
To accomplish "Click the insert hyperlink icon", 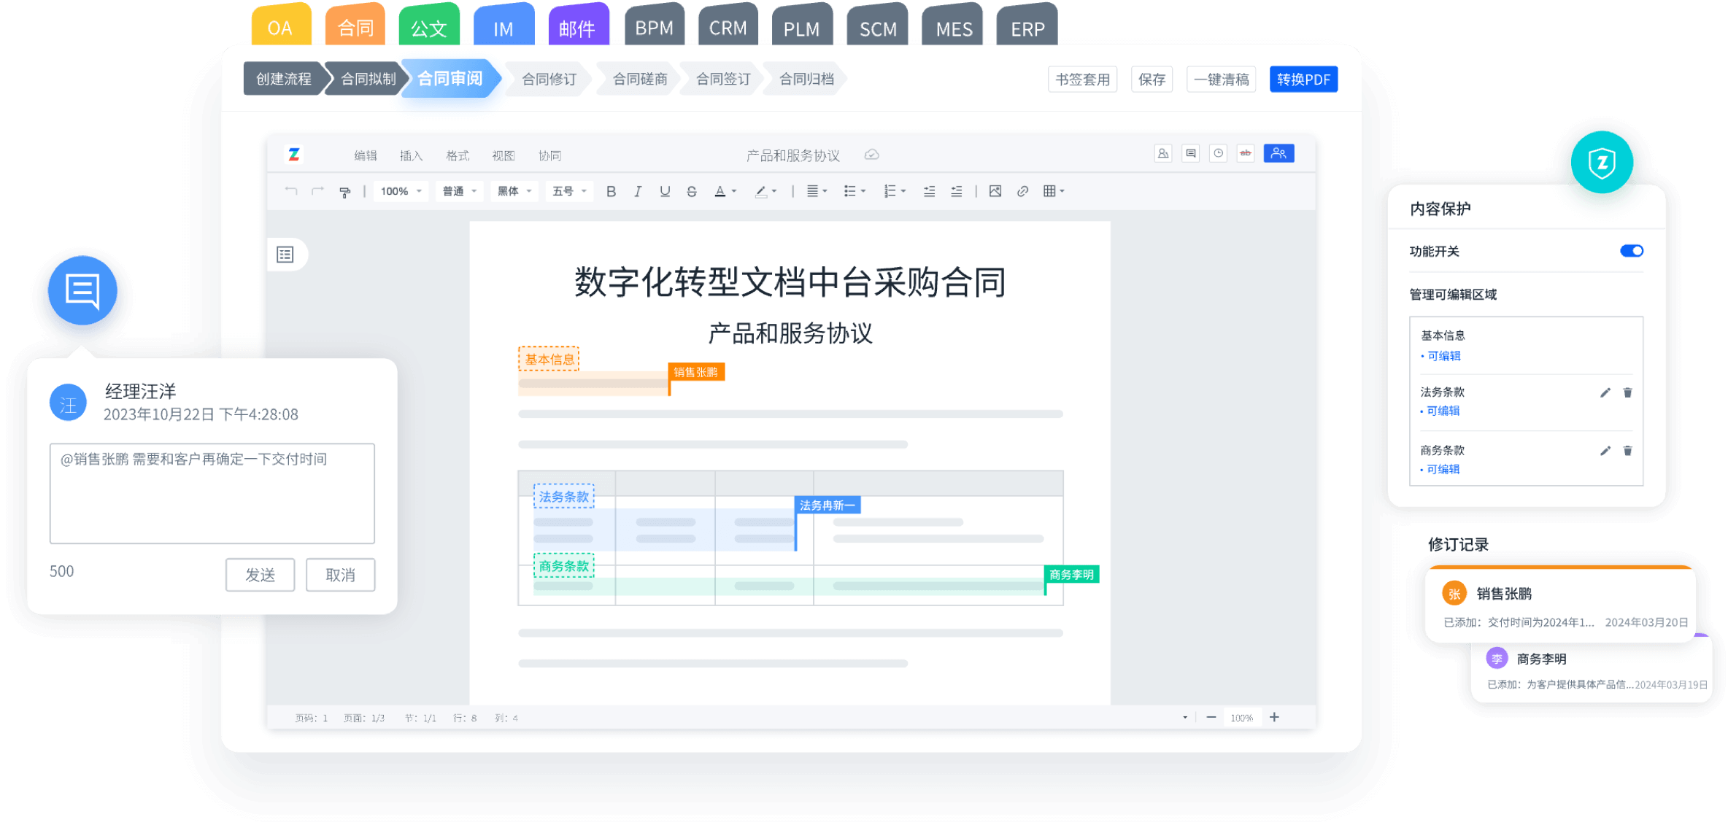I will (1022, 191).
